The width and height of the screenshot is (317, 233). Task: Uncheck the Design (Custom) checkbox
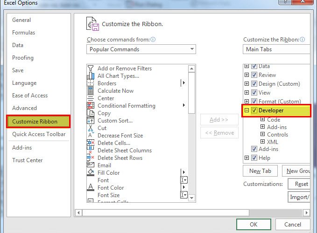pos(254,84)
